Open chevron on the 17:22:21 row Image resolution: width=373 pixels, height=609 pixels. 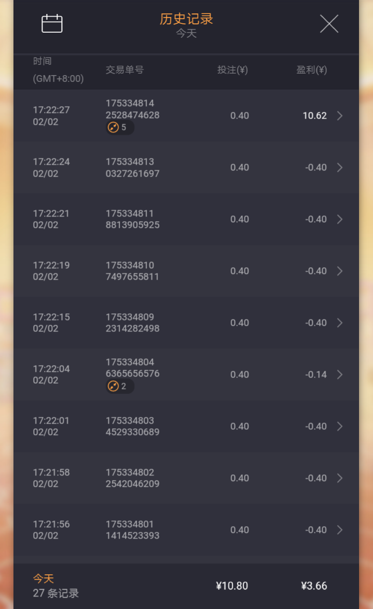340,220
